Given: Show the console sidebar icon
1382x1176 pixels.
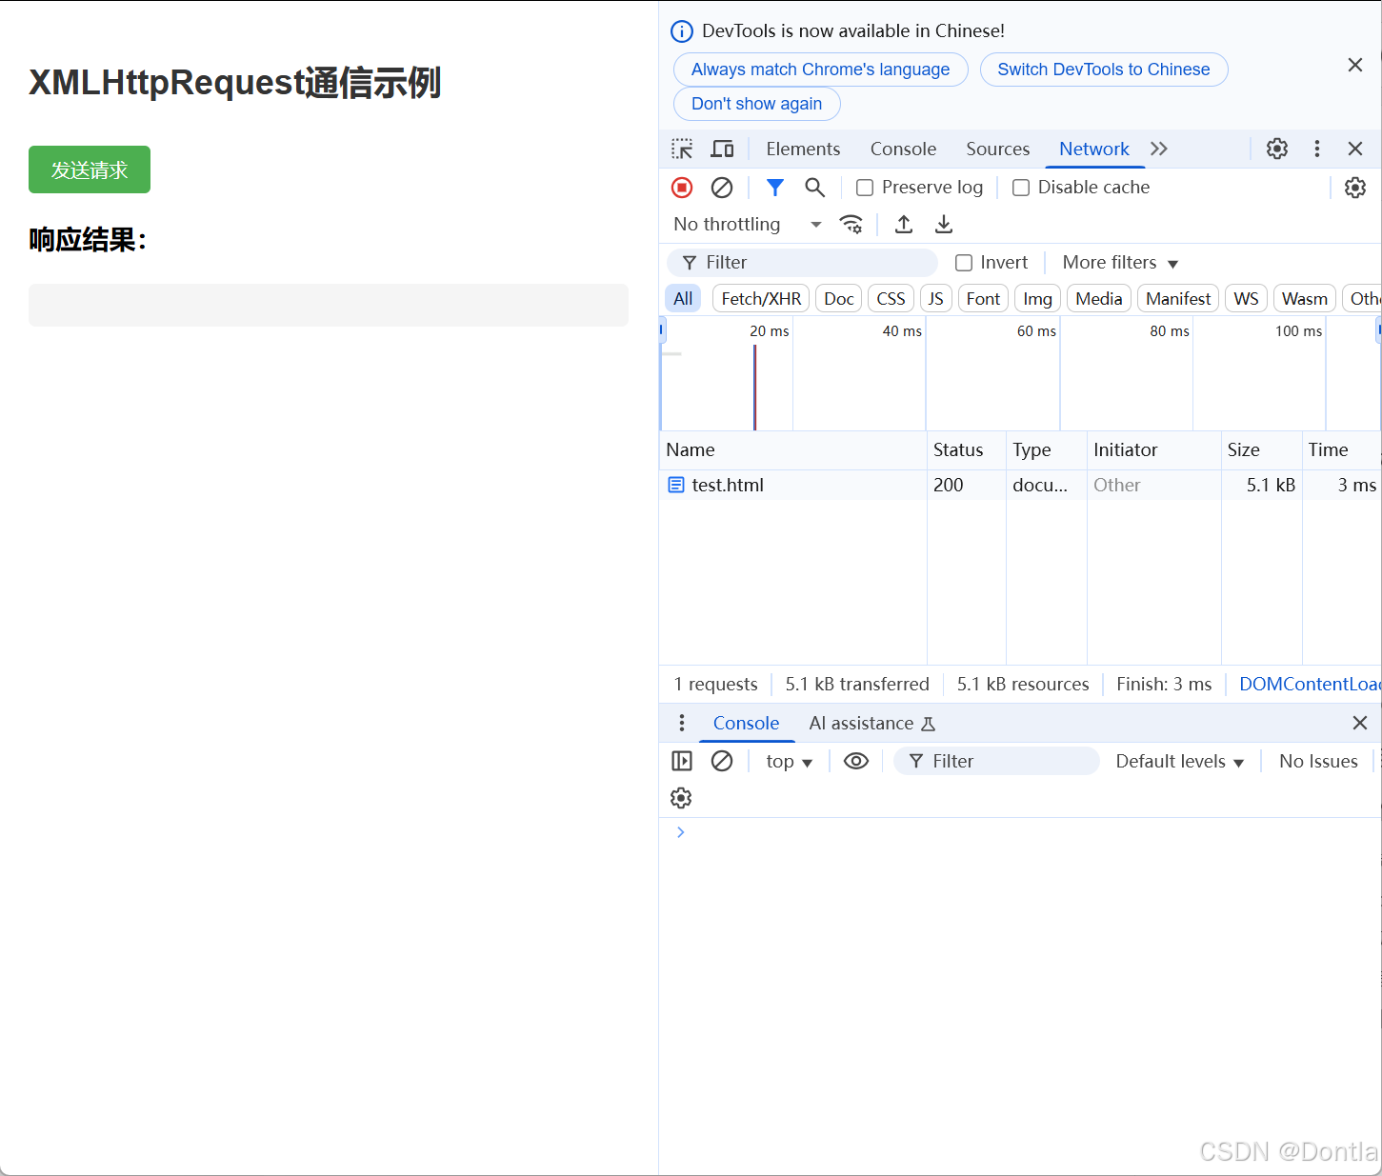Looking at the screenshot, I should tap(682, 761).
